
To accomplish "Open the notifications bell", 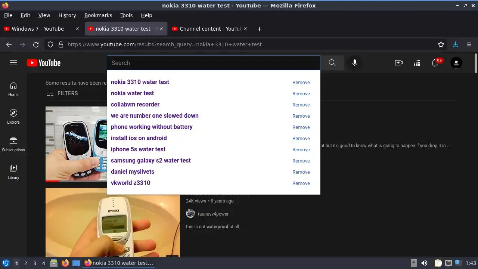I will click(x=435, y=63).
